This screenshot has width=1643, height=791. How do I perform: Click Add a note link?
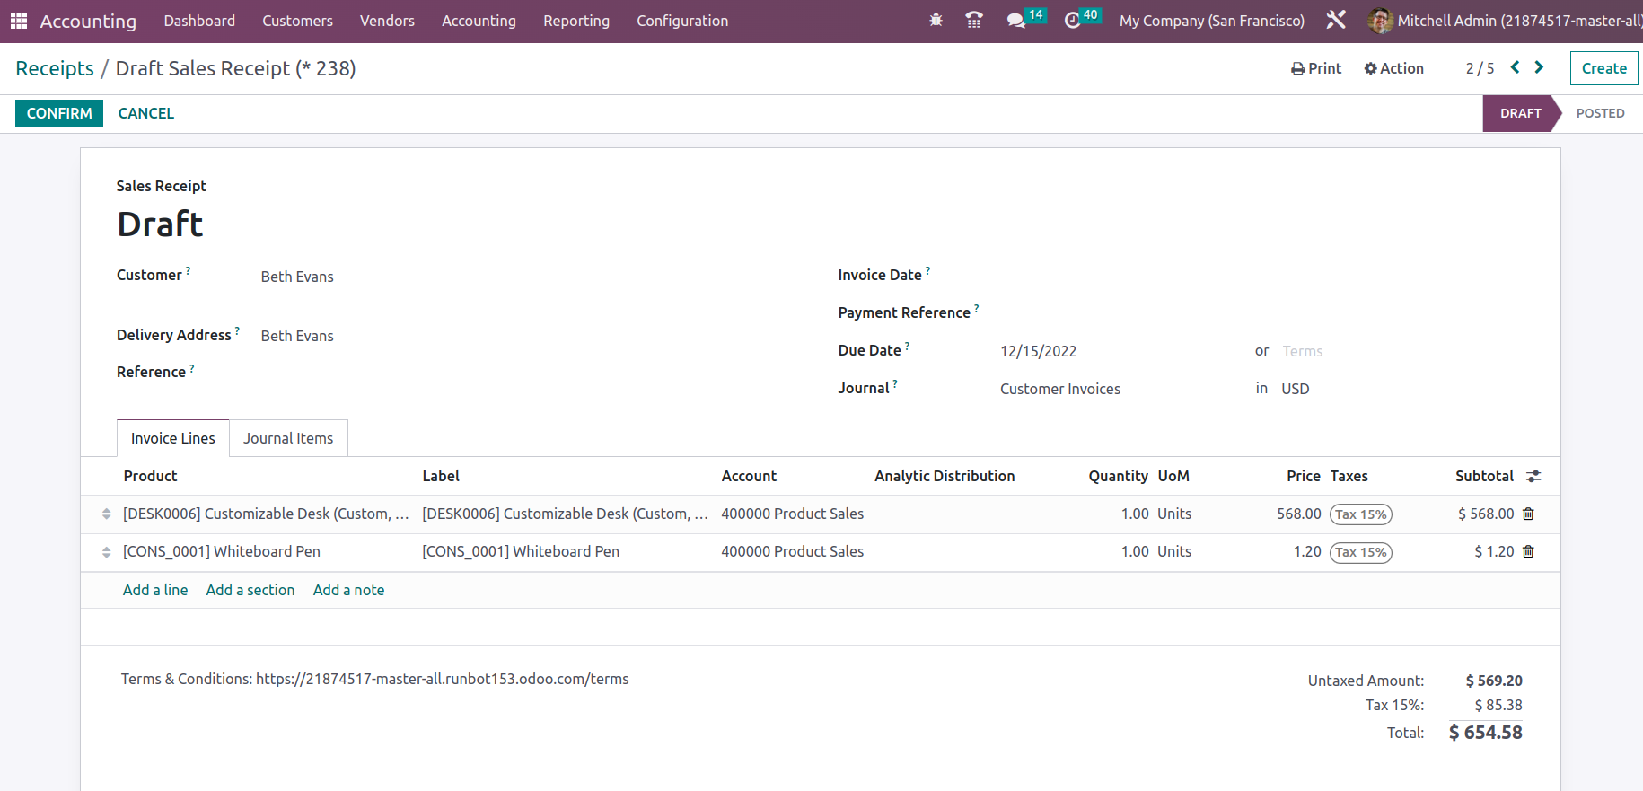click(x=348, y=590)
